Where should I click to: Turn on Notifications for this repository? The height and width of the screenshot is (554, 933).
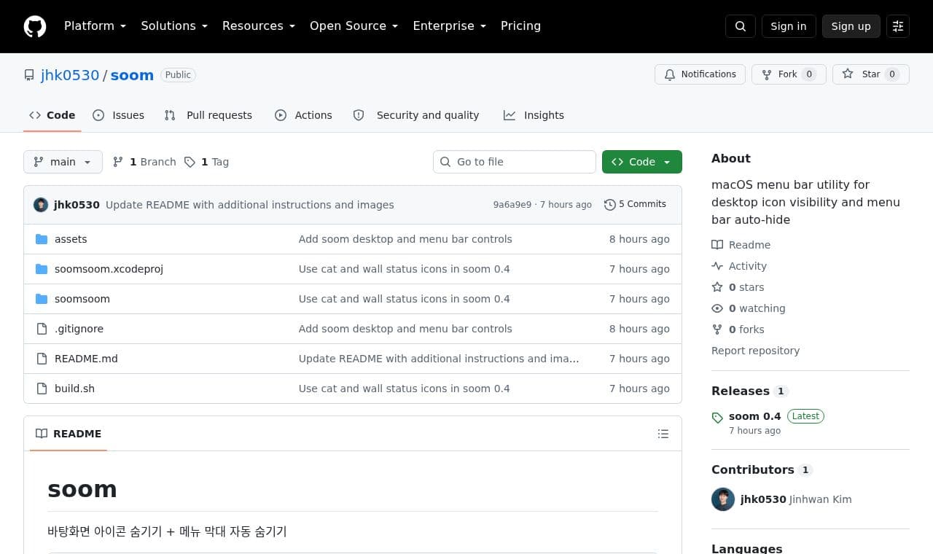point(700,74)
